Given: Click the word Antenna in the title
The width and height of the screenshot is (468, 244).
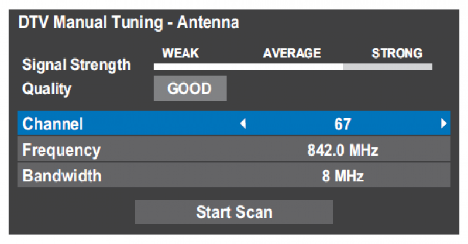Looking at the screenshot, I should (x=208, y=22).
